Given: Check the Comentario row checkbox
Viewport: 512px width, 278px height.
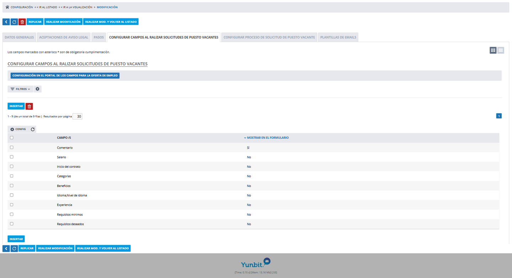Looking at the screenshot, I should coord(12,147).
